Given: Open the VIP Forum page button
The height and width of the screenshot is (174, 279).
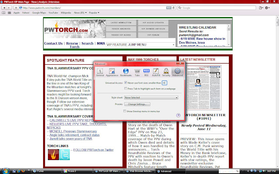Looking at the screenshot, I should click(153, 35).
